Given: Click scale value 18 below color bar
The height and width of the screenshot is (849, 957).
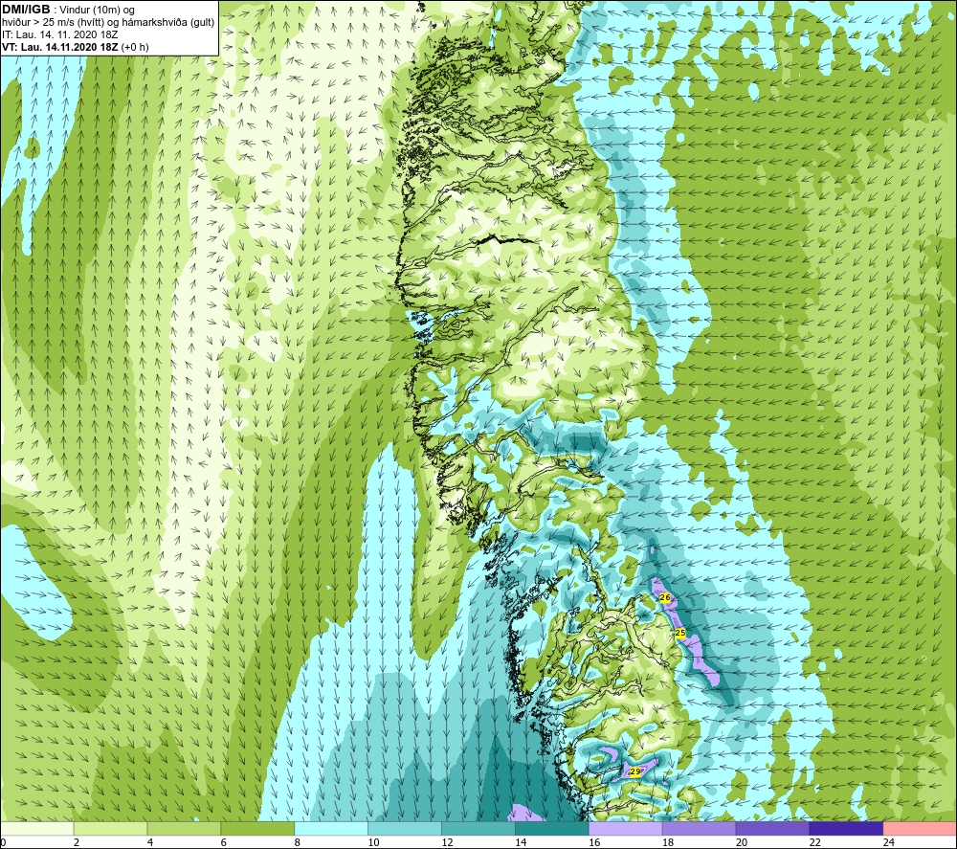Looking at the screenshot, I should click(668, 842).
